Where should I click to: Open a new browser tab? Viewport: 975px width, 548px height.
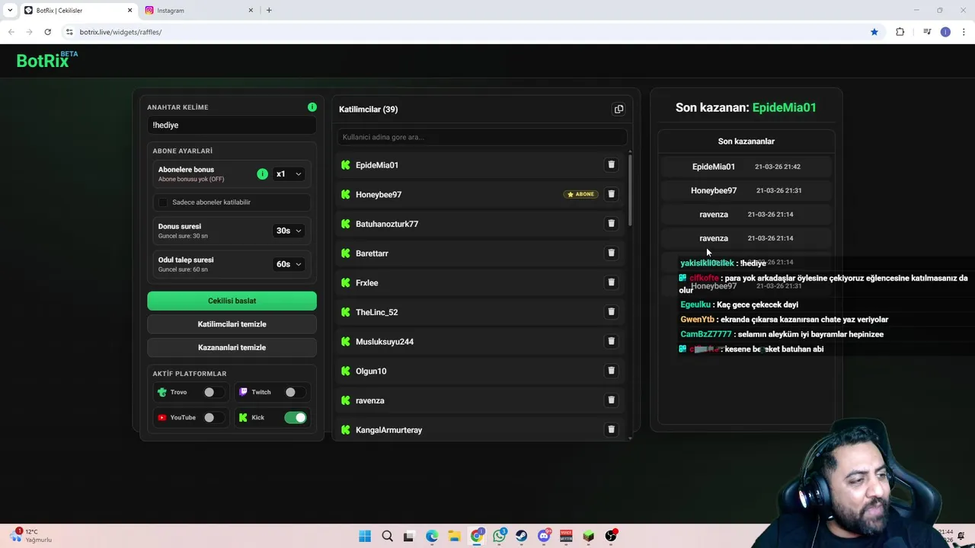click(269, 10)
